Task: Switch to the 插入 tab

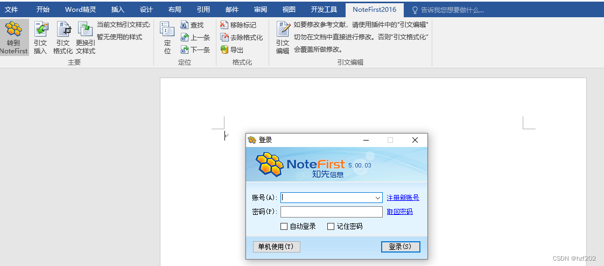Action: (117, 10)
